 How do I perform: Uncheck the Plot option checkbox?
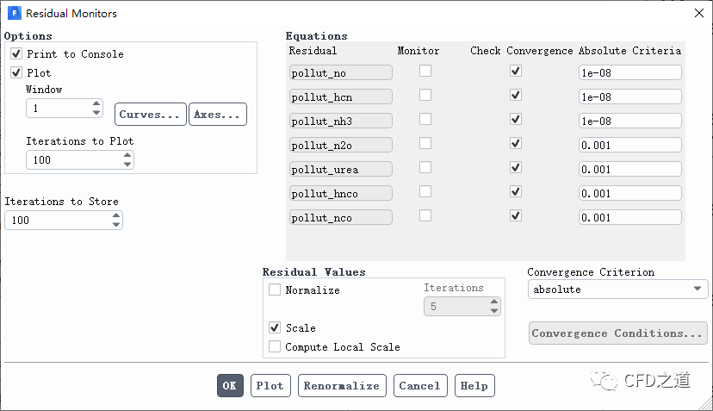(16, 73)
